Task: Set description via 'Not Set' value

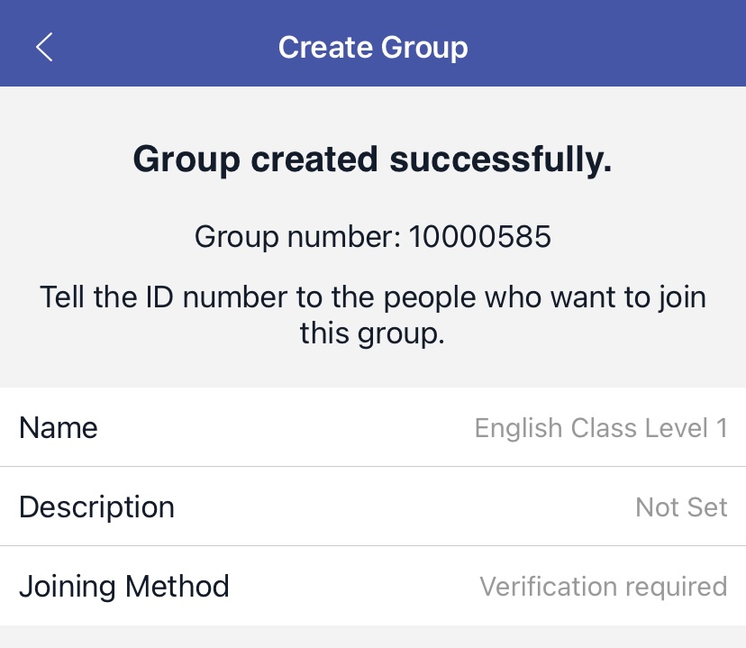Action: tap(681, 507)
